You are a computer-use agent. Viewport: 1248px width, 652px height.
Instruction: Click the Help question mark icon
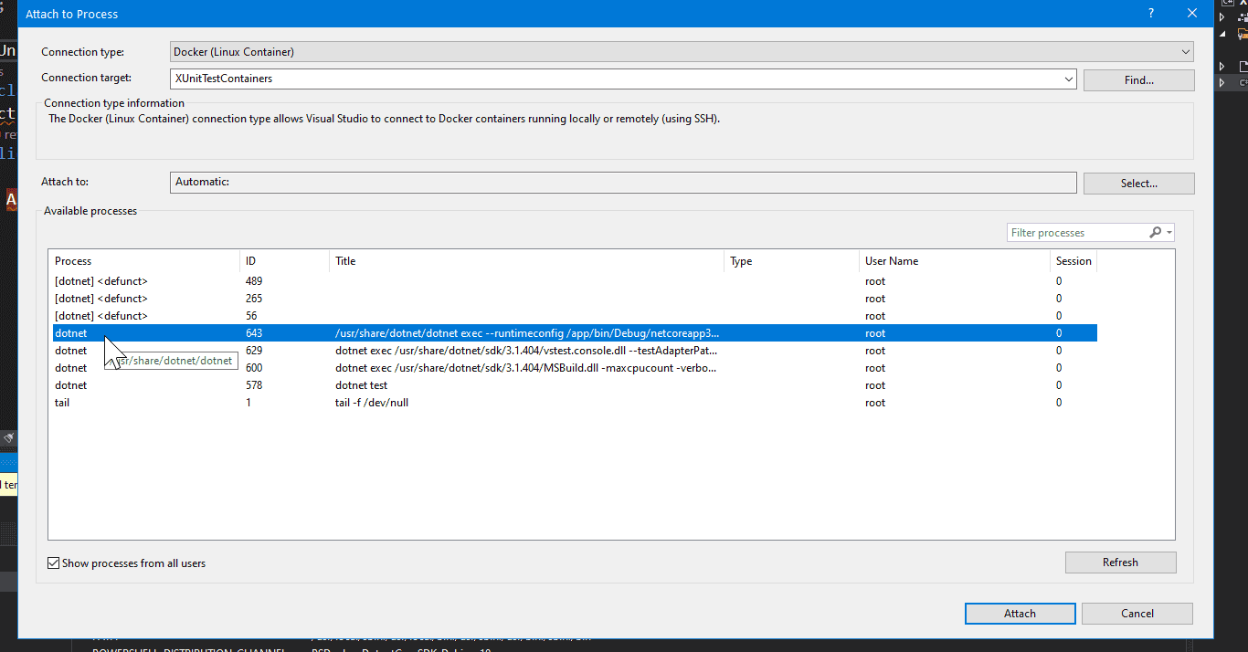(1149, 14)
